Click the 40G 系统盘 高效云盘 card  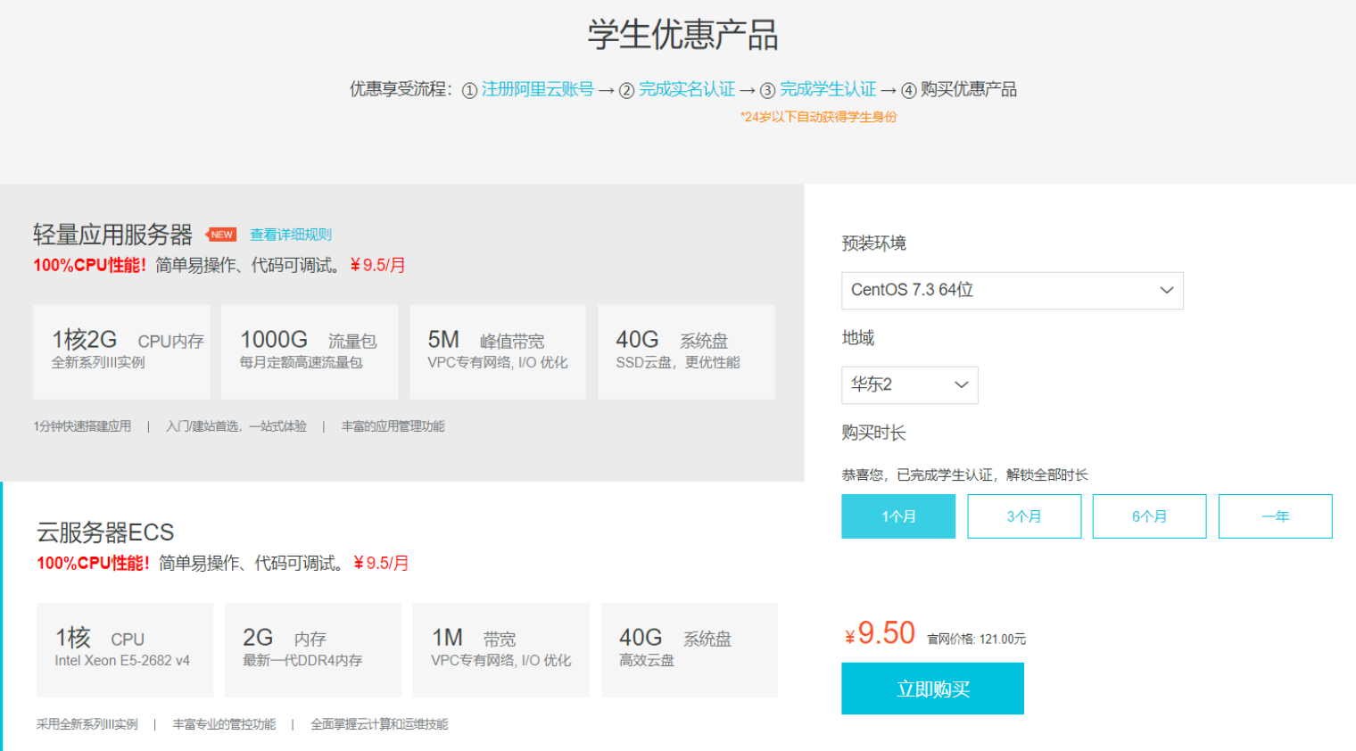690,650
